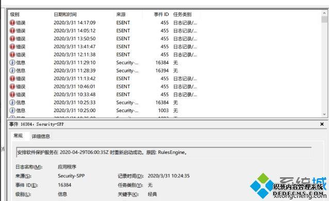Click error icon of 13:50:50 event row
Screen dimensions: 329x201
[12, 38]
